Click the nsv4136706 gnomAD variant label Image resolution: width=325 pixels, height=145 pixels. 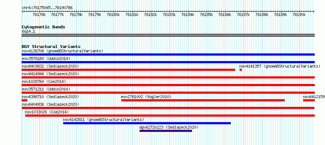point(62,51)
